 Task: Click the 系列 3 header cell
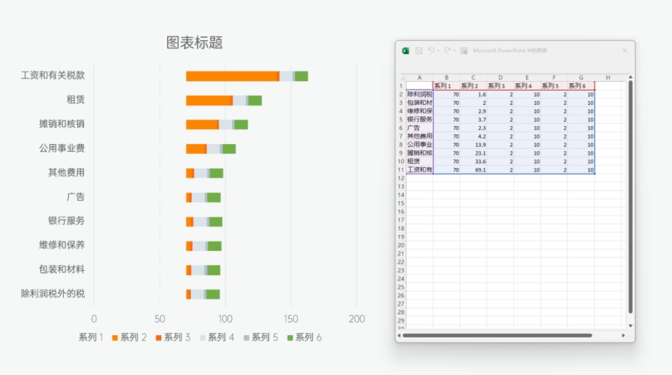pos(500,86)
